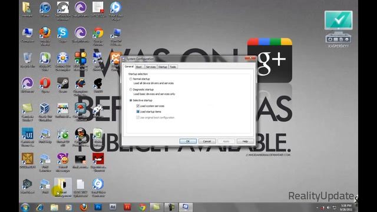Launch Photoshop from the taskbar
The height and width of the screenshot is (212, 377).
click(x=98, y=207)
